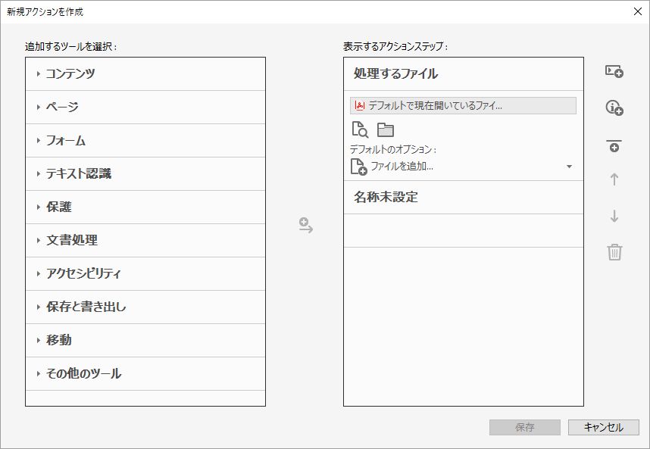This screenshot has height=449, width=650.
Task: Select the file preview icon
Action: tap(359, 130)
